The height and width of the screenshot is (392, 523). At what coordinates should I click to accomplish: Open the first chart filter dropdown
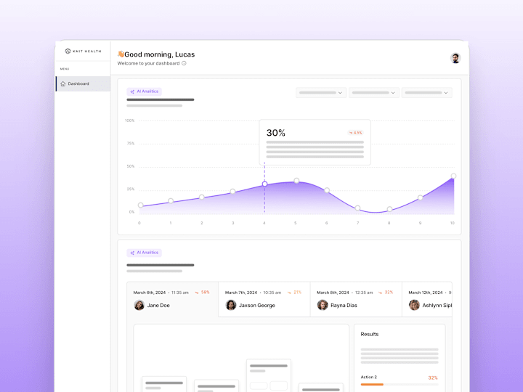[x=321, y=93]
